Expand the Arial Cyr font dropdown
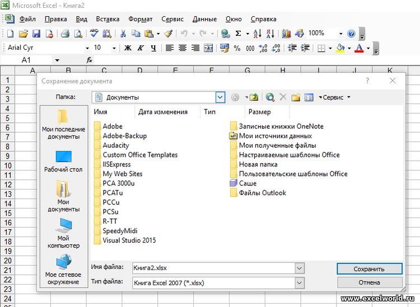420x307 pixels. coord(87,49)
